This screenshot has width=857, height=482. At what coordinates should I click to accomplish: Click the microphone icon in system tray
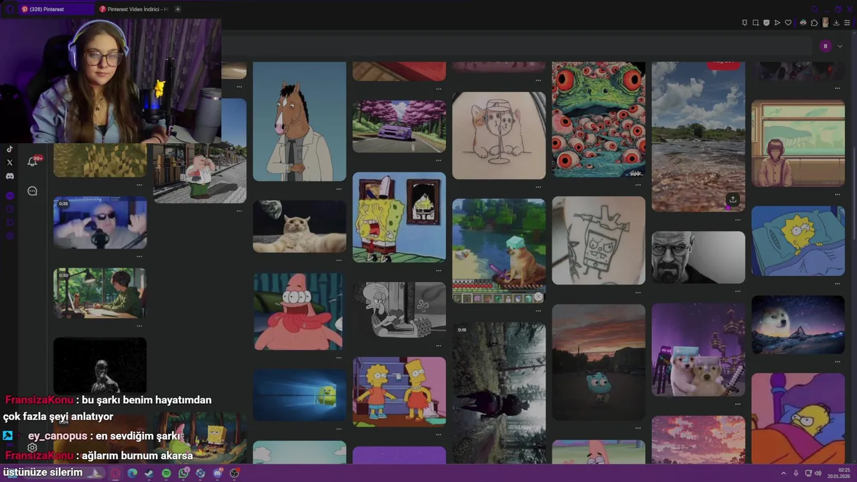pyautogui.click(x=796, y=473)
